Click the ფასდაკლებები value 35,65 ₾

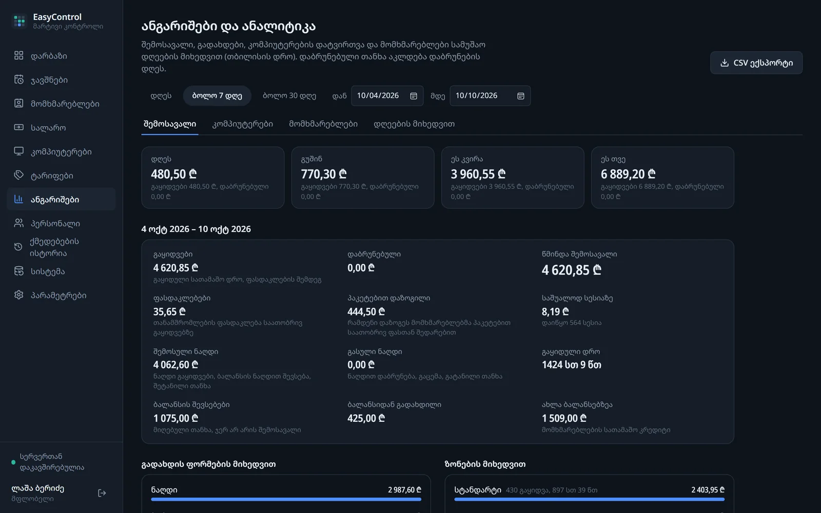[x=169, y=312]
